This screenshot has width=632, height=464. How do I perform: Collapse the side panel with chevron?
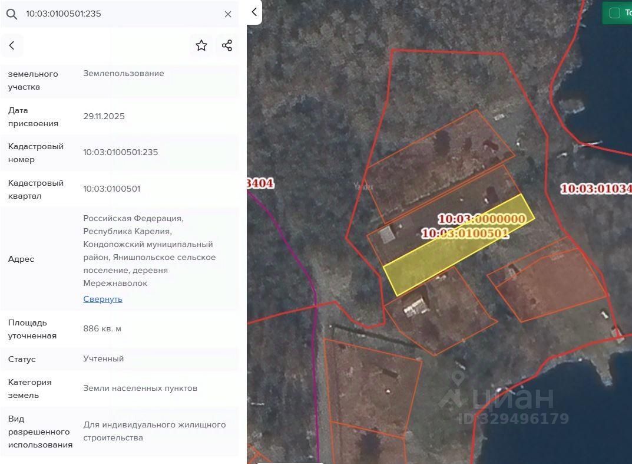point(254,12)
